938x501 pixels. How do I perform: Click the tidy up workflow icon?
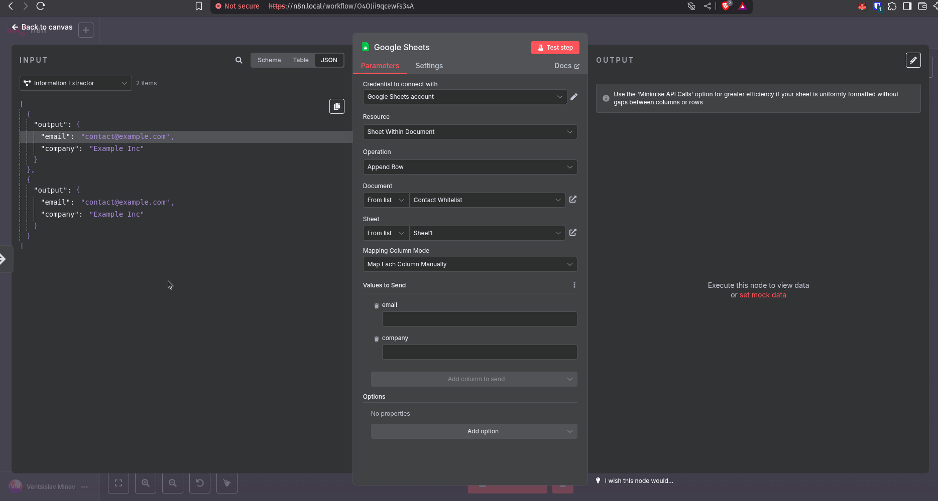coord(227,483)
